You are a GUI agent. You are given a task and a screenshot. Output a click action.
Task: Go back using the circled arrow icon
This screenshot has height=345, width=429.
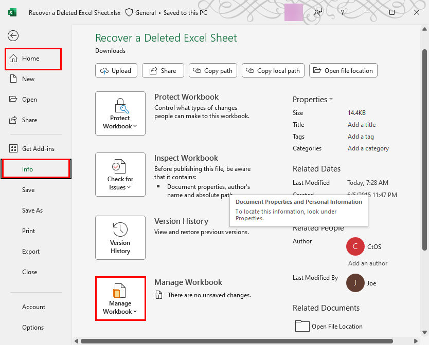[x=13, y=36]
